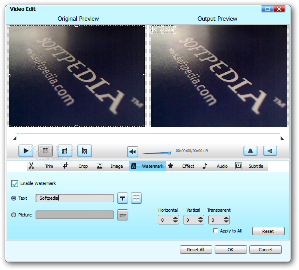Viewport: 299px width, 270px height.
Task: Open font settings with T button
Action: [123, 198]
